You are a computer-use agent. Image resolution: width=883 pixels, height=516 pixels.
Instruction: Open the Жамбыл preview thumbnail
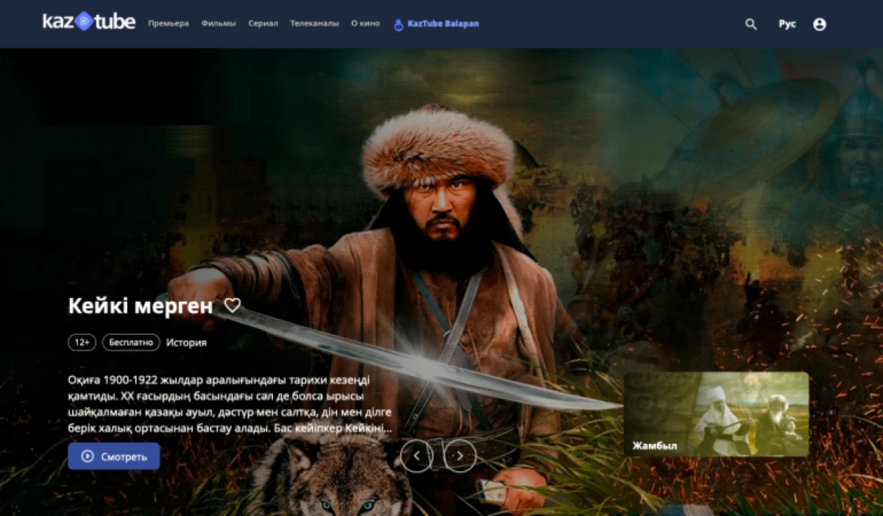(x=716, y=414)
